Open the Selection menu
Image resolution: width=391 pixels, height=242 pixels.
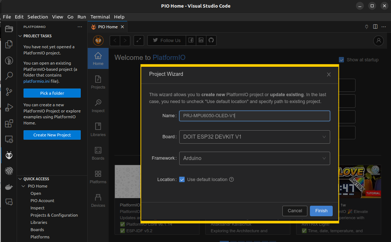(x=38, y=17)
